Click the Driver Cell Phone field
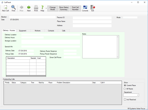 point(72,57)
